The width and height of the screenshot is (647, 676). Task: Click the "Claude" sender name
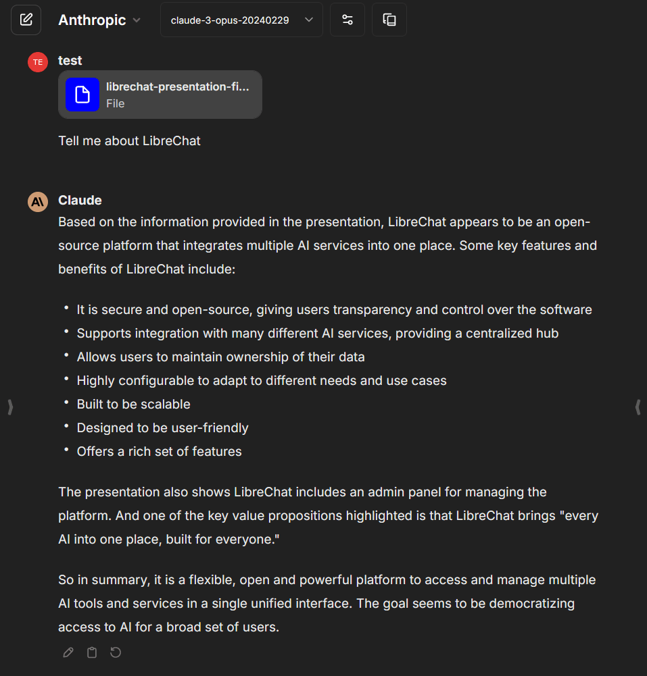pos(80,200)
